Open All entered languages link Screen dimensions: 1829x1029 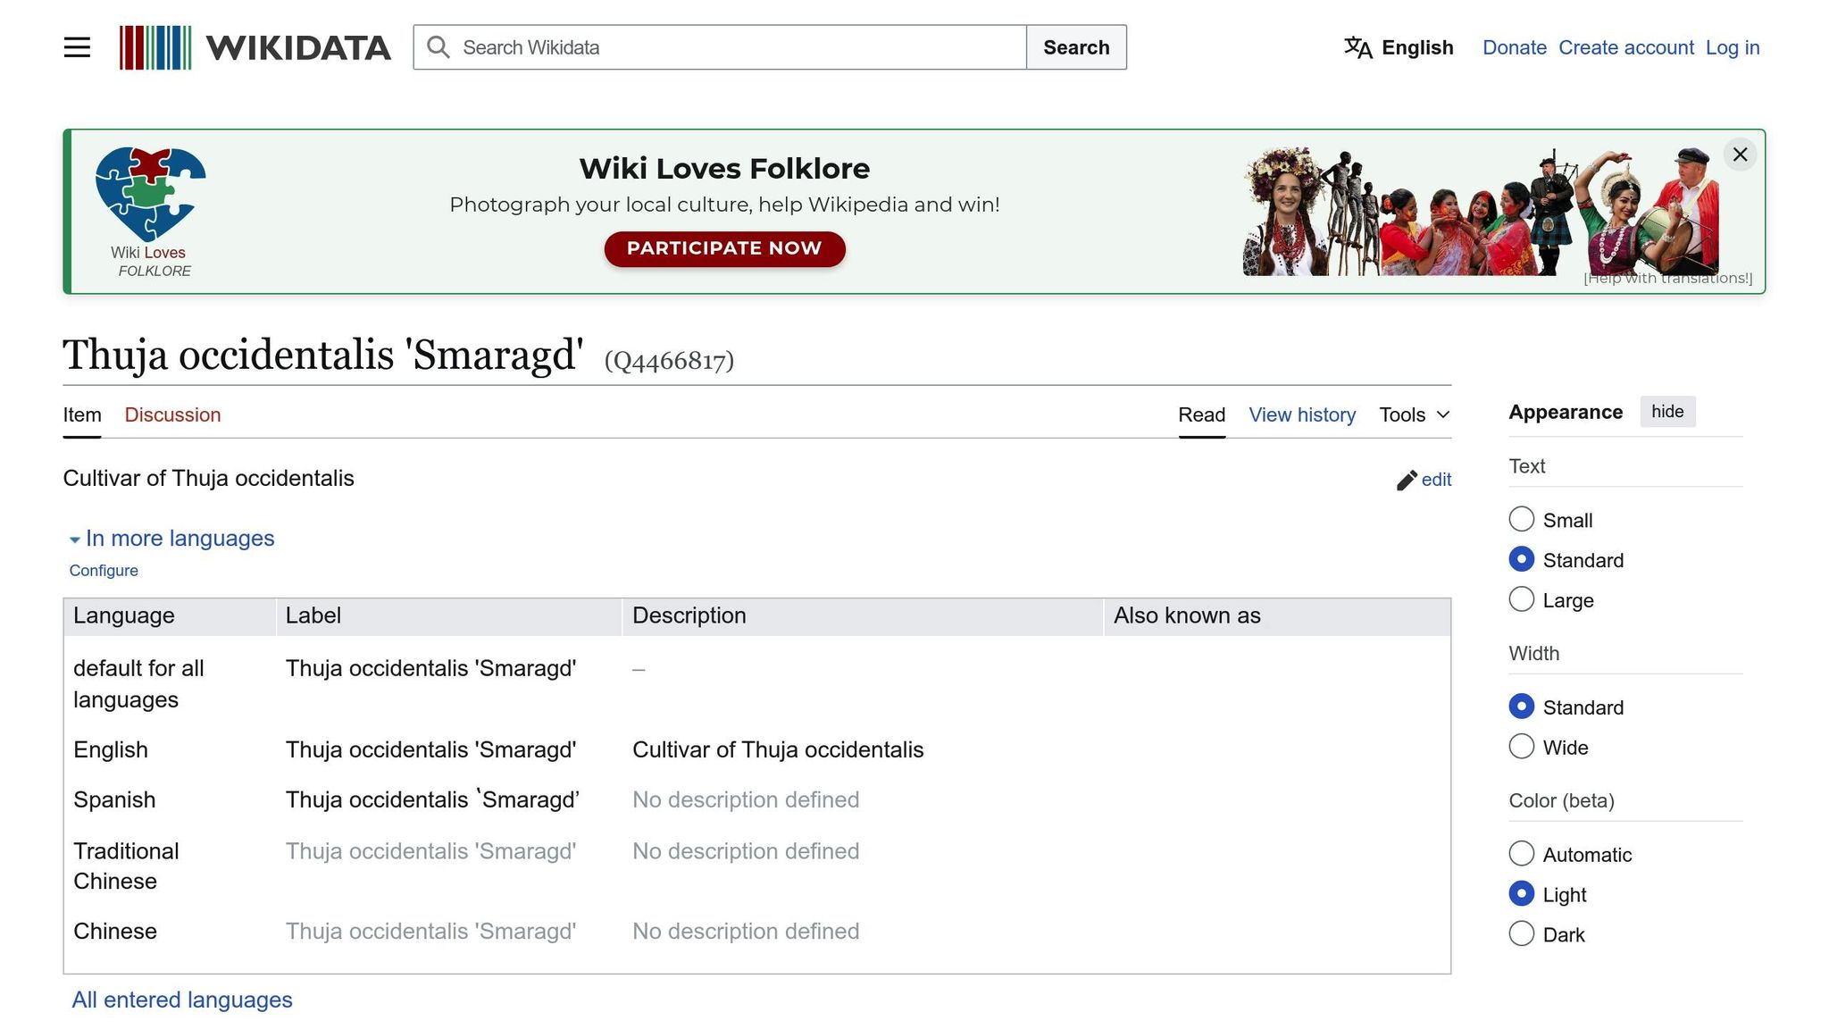(x=182, y=1000)
